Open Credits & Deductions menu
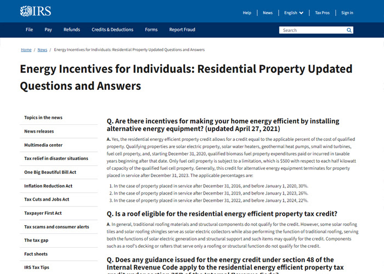384x274 pixels. [x=112, y=30]
